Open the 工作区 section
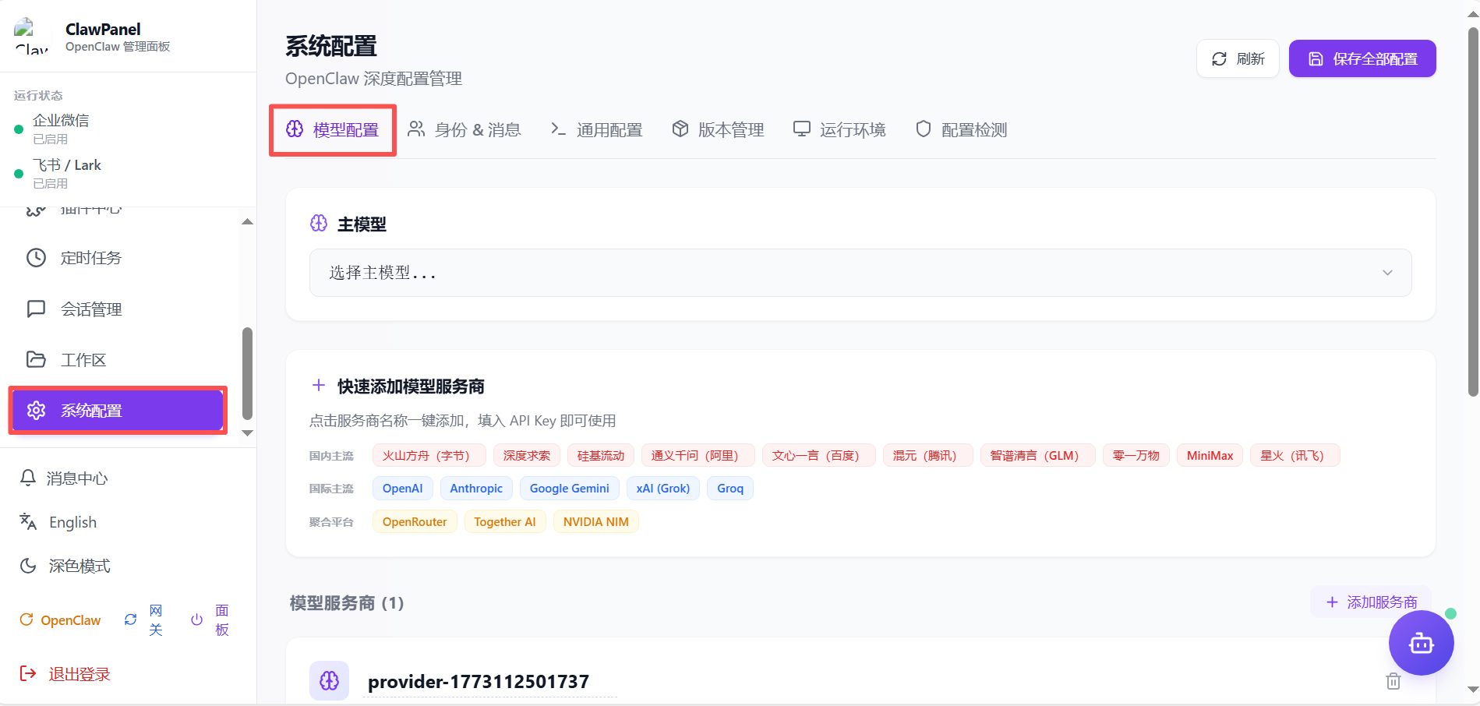 119,360
